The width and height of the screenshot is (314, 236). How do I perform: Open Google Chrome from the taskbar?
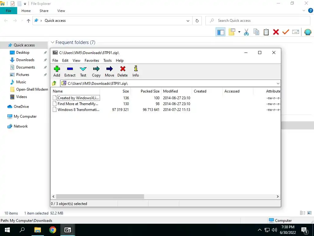tap(53, 230)
